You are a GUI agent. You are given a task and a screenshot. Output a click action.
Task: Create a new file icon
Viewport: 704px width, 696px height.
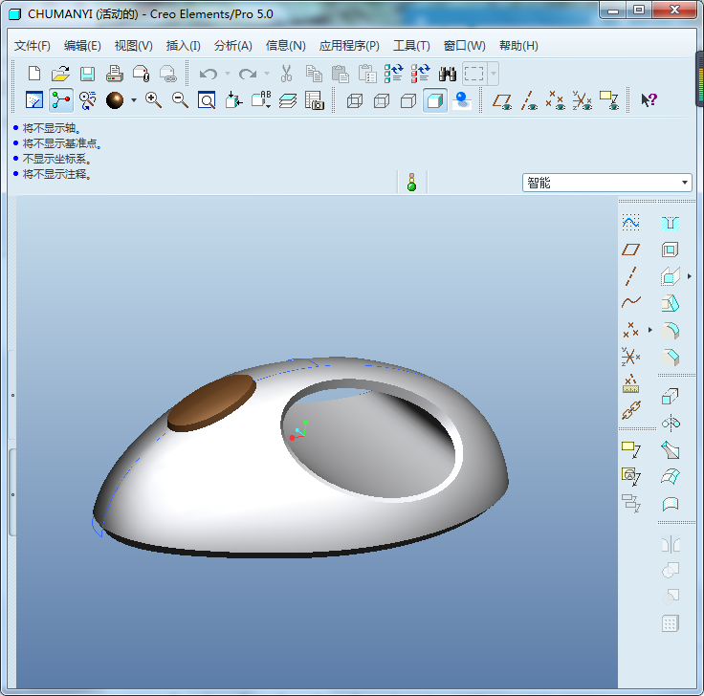tap(34, 74)
